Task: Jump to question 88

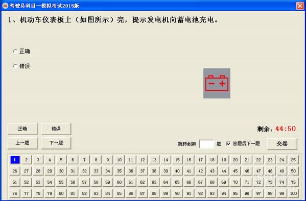Action: click(x=154, y=193)
